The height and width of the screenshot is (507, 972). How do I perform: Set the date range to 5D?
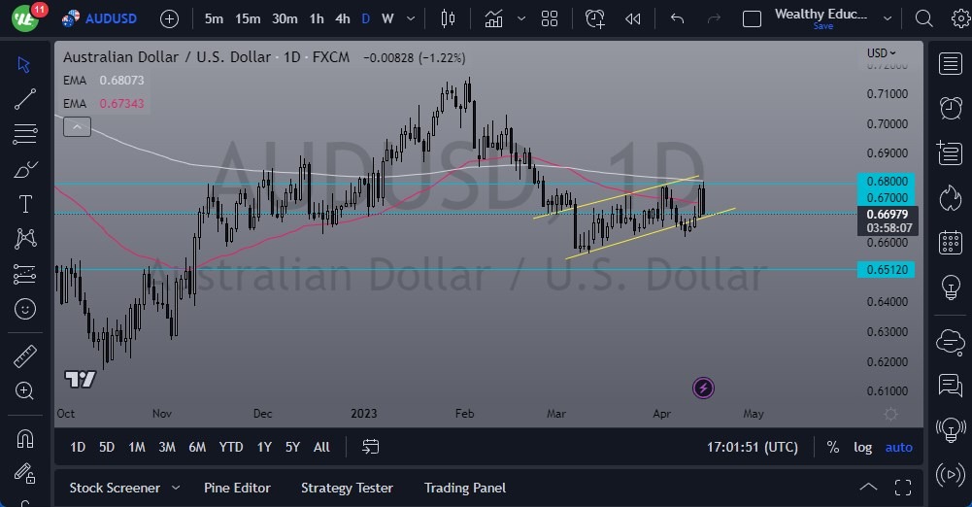click(x=107, y=447)
